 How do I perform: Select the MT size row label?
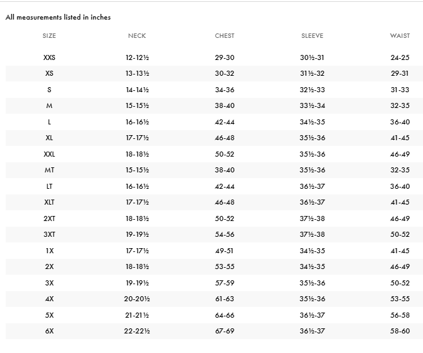[x=49, y=170]
